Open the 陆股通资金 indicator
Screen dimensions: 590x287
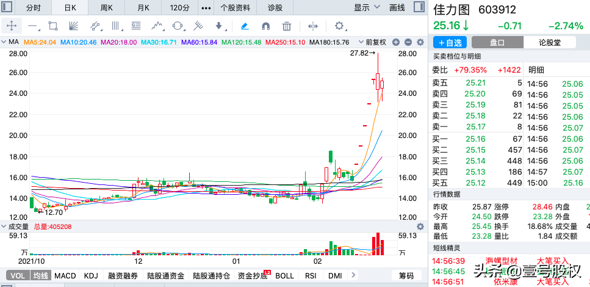166,275
